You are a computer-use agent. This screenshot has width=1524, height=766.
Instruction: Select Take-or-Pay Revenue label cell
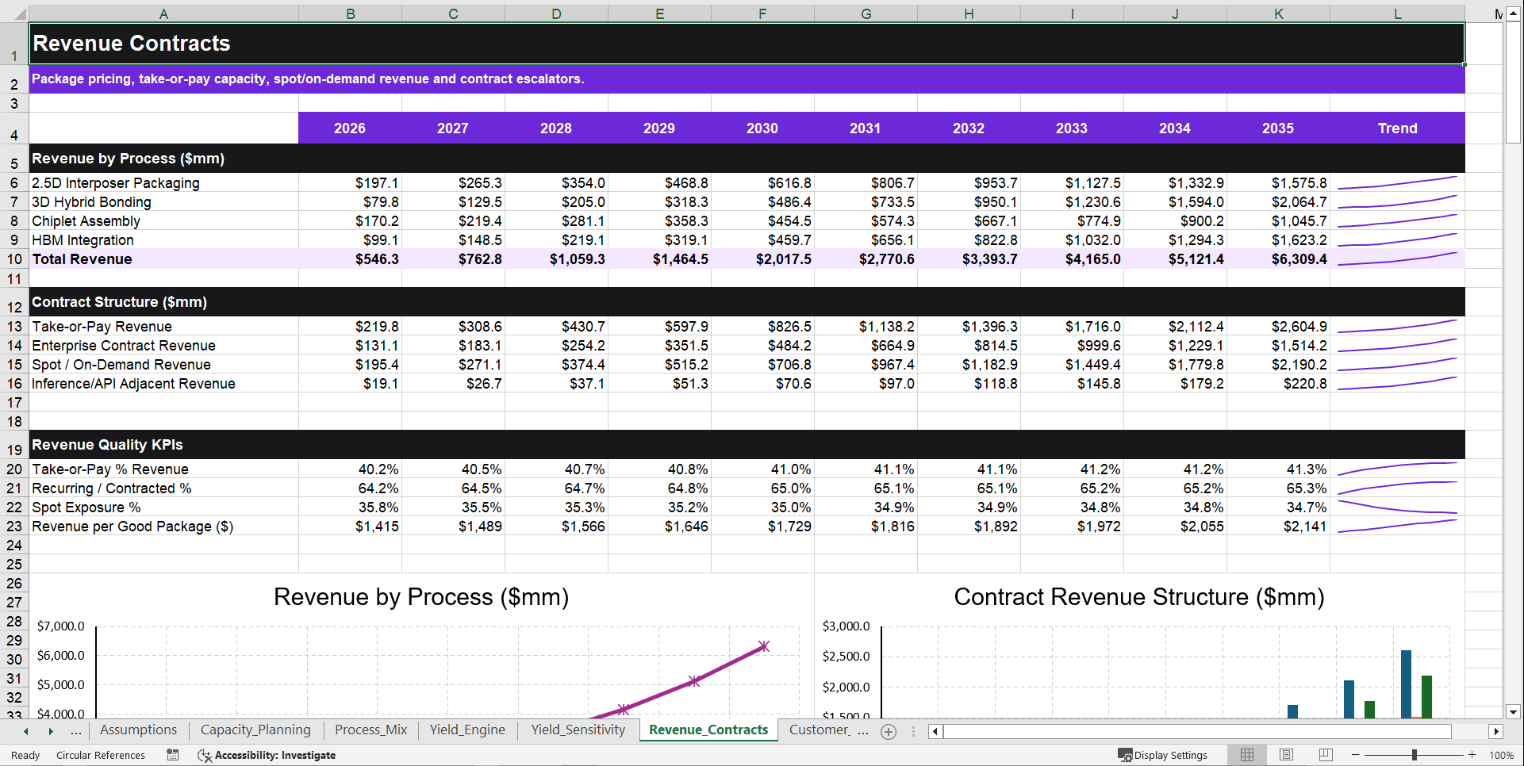coord(163,327)
